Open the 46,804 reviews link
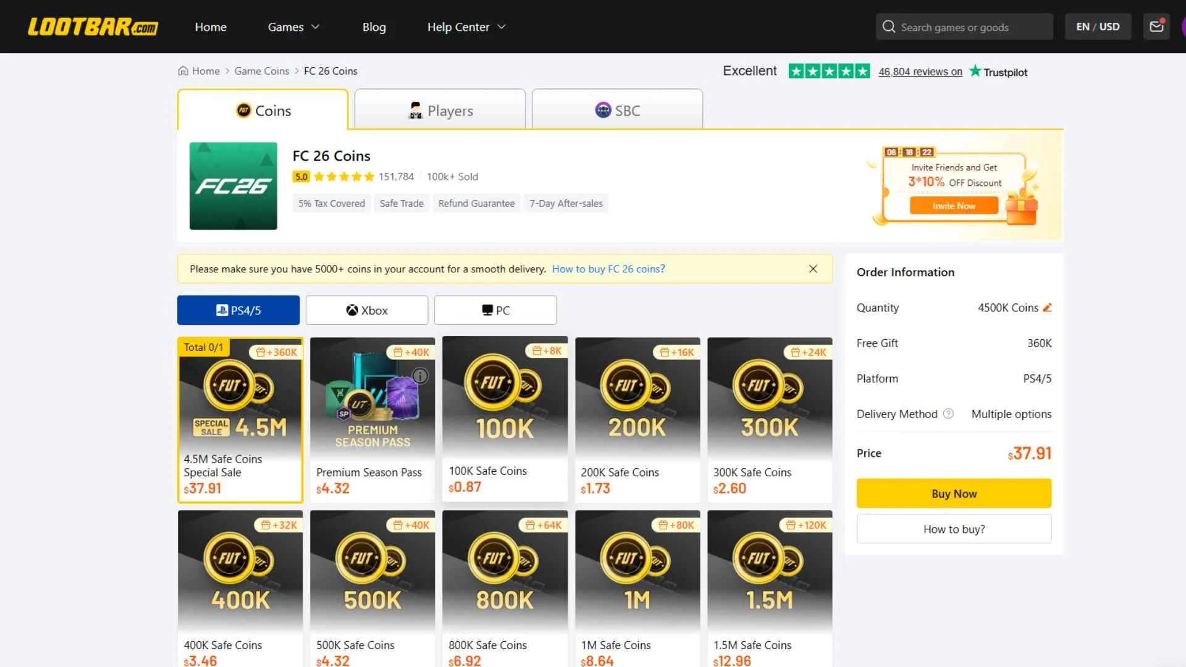This screenshot has height=667, width=1186. 920,72
